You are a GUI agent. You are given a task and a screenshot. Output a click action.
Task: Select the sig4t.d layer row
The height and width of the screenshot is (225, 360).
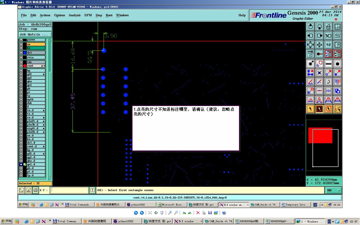pos(36,128)
